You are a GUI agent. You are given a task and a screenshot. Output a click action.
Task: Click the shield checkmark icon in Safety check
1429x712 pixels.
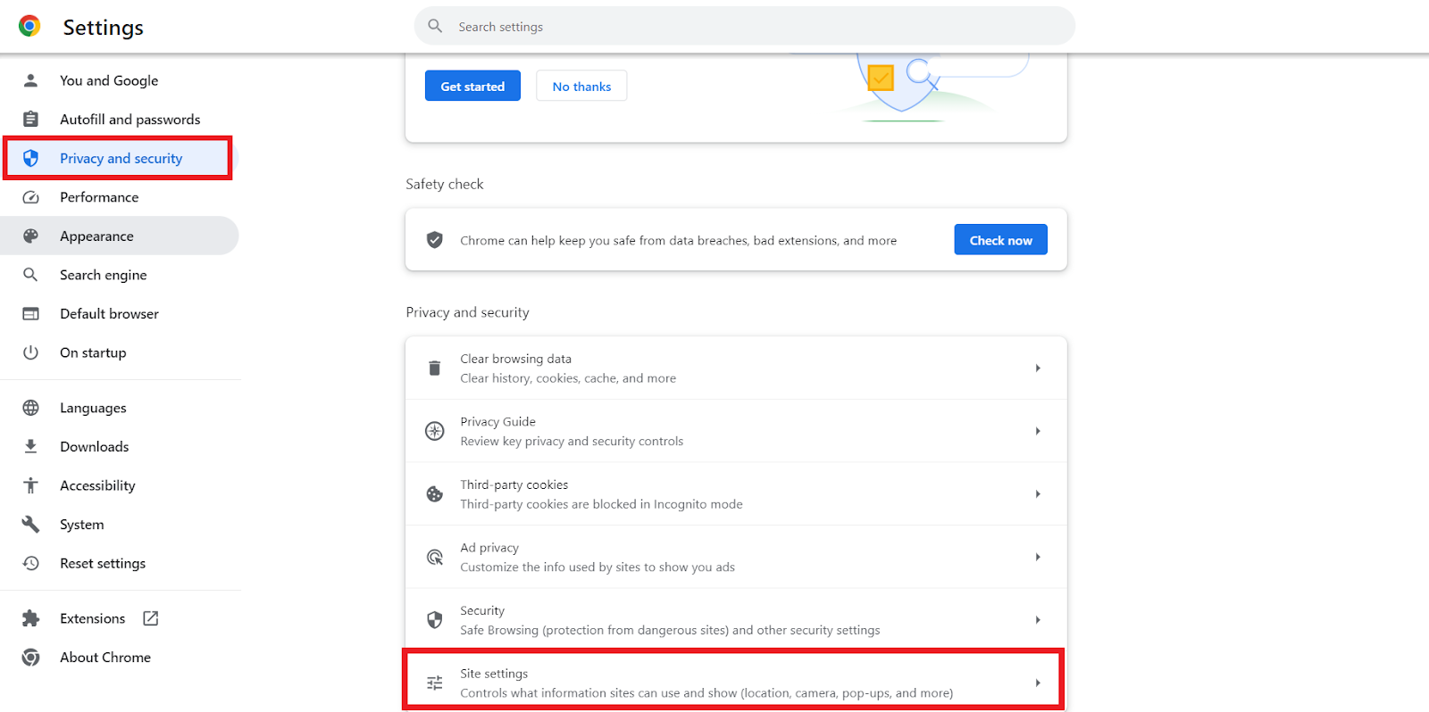[435, 240]
